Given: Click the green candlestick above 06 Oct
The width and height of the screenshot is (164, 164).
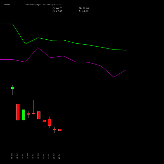Looking at the screenshot, I should click(x=13, y=88).
